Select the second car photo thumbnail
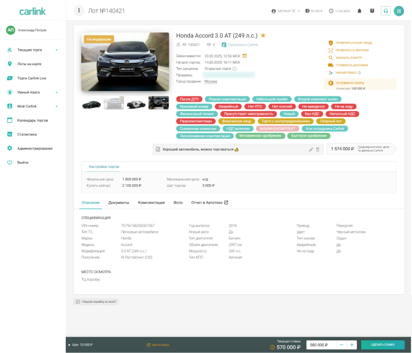This screenshot has height=353, width=412. click(x=113, y=103)
